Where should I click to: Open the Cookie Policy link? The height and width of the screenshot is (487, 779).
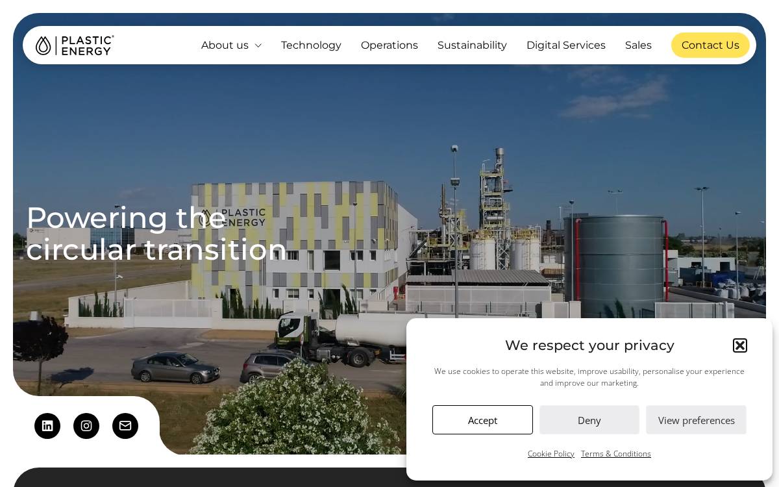click(551, 454)
